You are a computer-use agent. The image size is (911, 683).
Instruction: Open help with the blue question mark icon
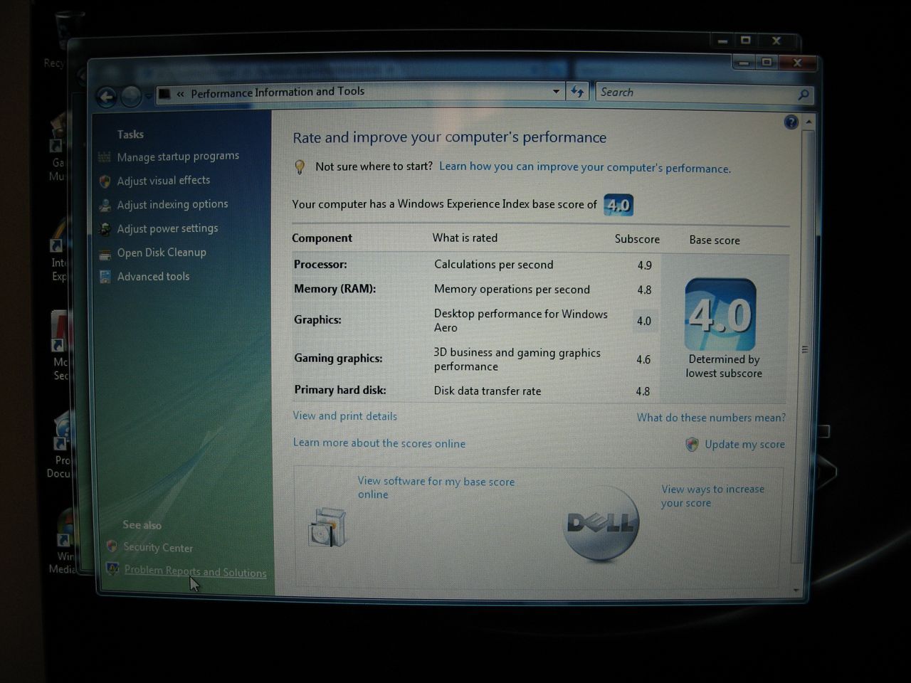pos(791,122)
